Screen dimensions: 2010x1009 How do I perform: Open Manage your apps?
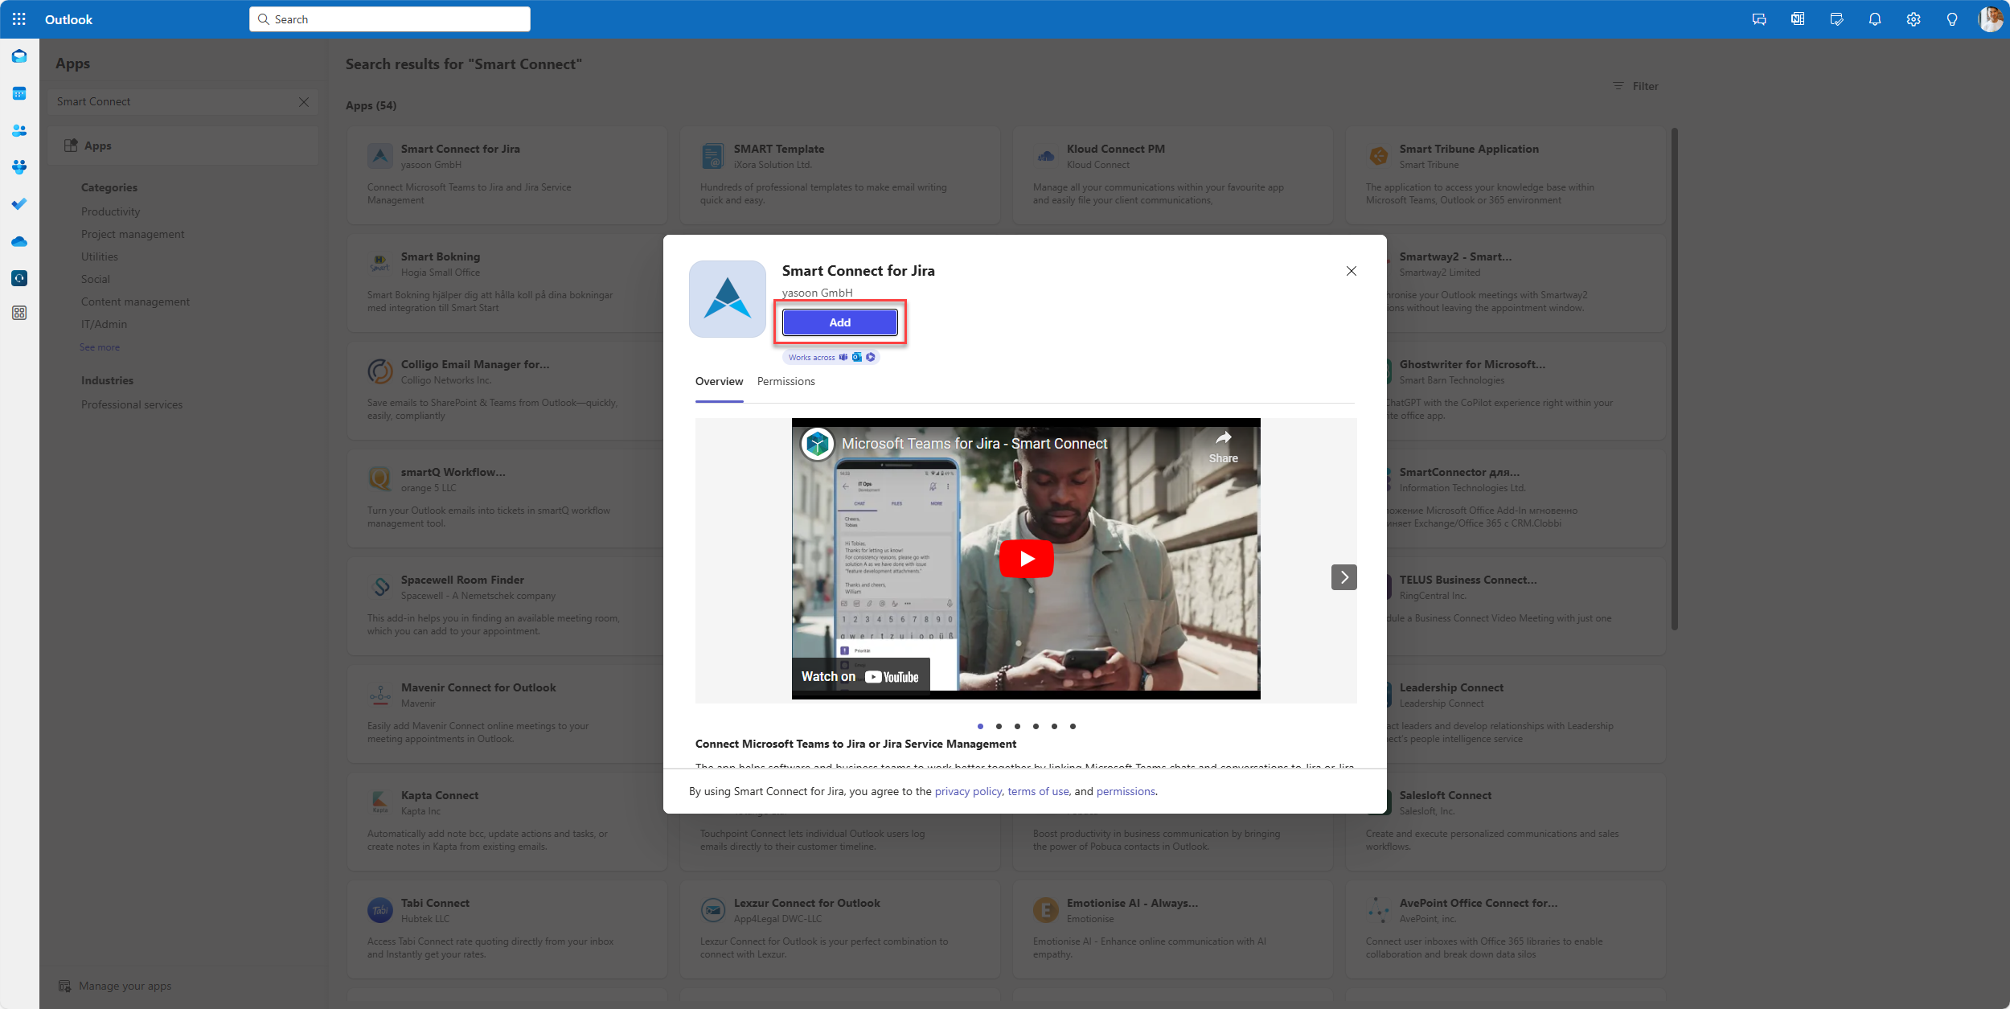pyautogui.click(x=115, y=986)
